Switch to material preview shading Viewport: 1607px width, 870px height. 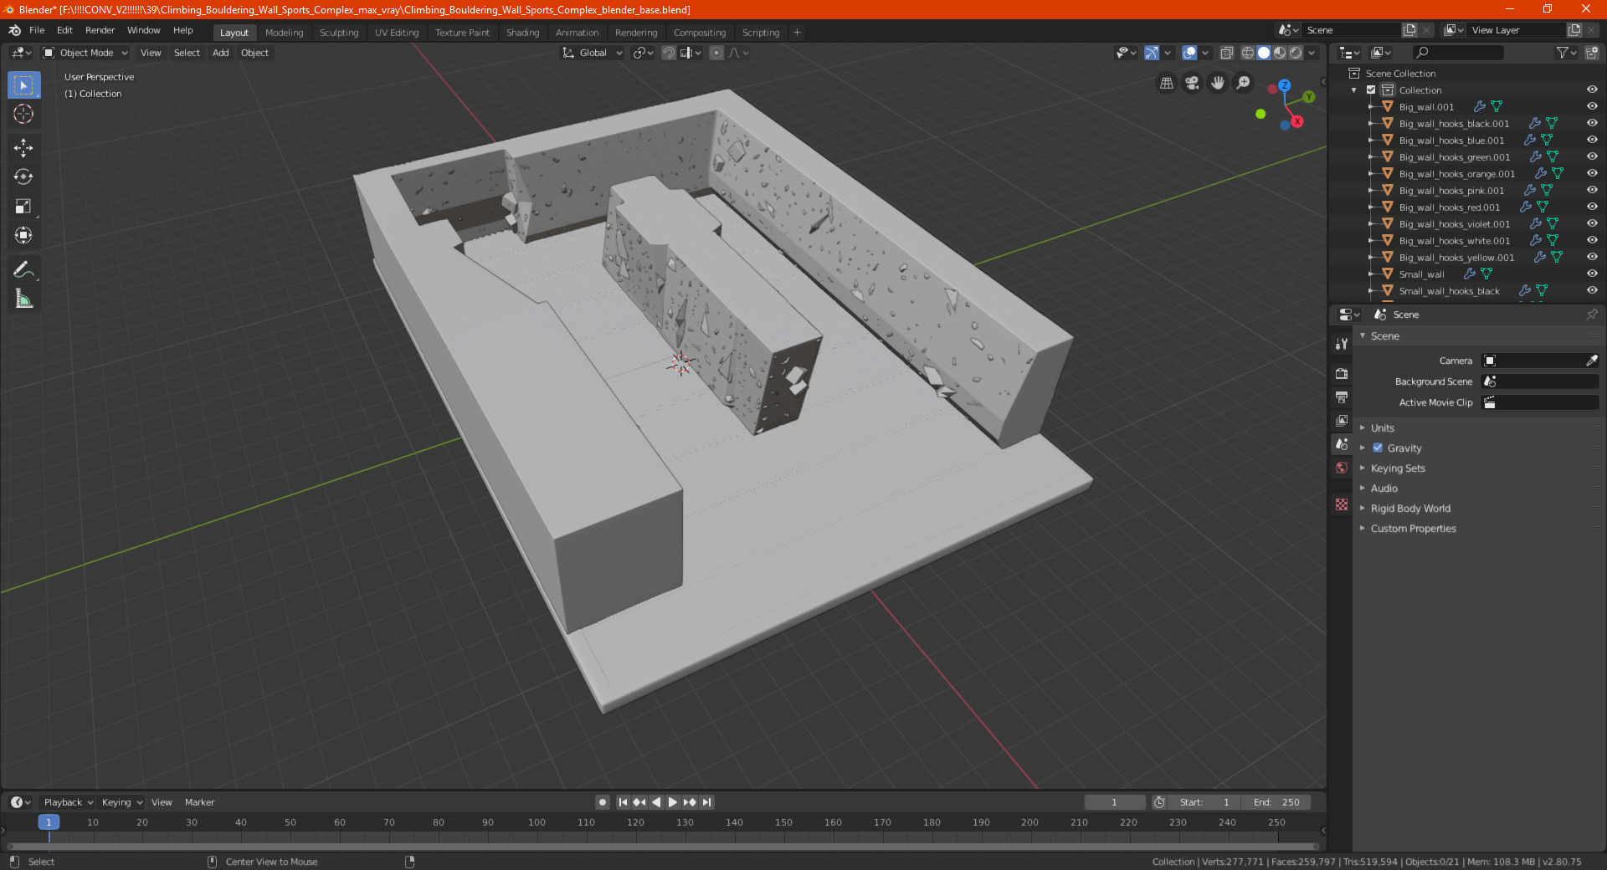pyautogui.click(x=1280, y=53)
